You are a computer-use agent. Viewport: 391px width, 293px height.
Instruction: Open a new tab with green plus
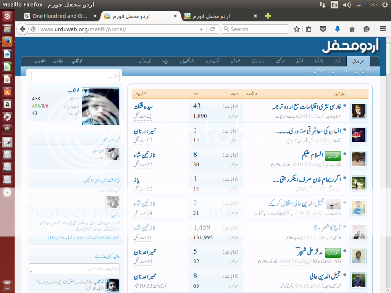click(x=268, y=16)
